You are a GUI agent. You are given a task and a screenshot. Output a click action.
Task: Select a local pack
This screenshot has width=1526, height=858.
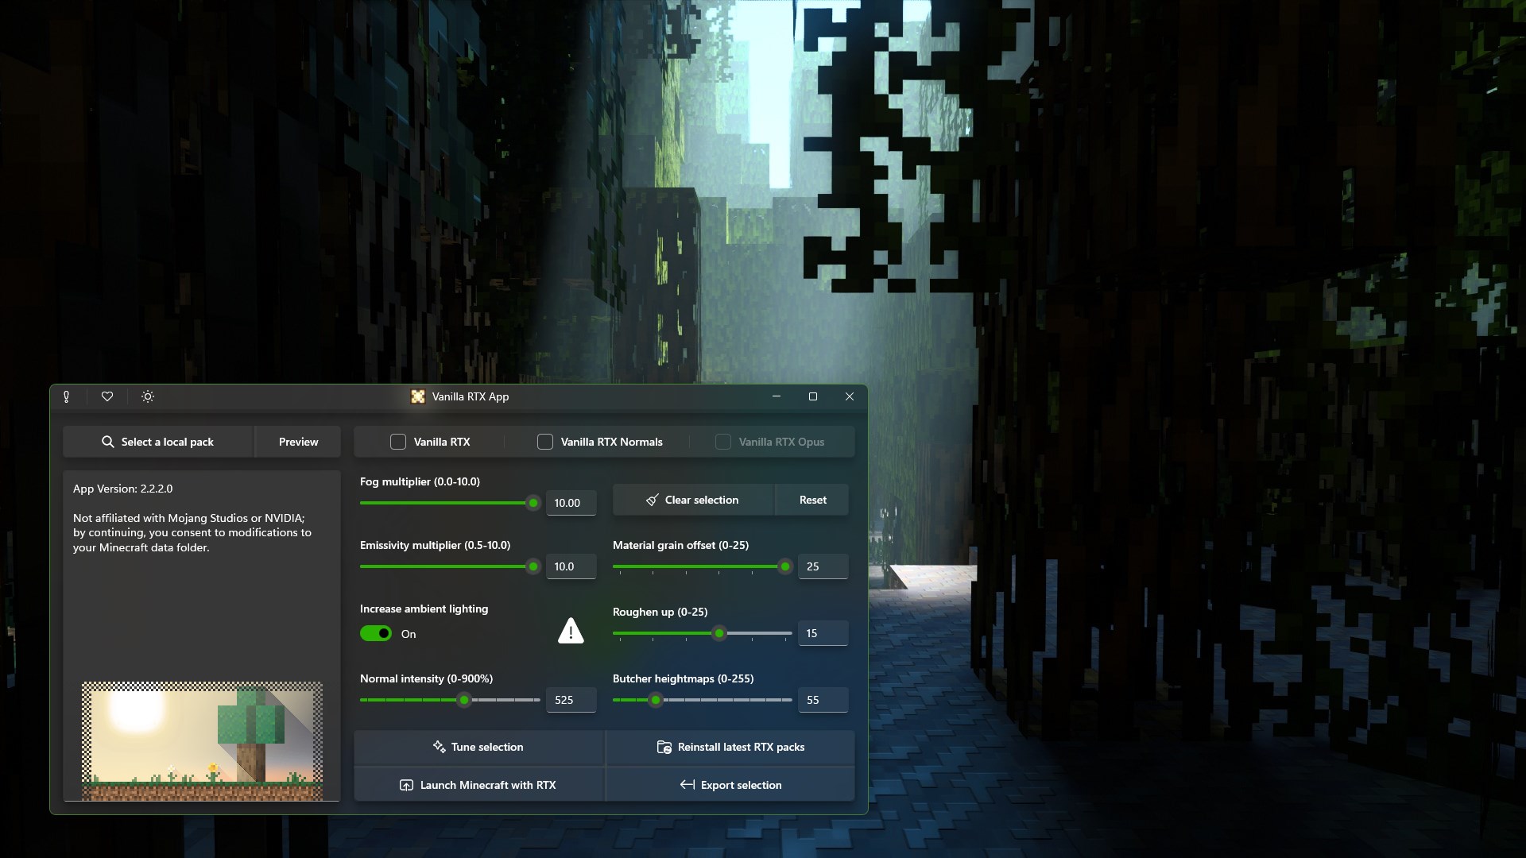(158, 442)
